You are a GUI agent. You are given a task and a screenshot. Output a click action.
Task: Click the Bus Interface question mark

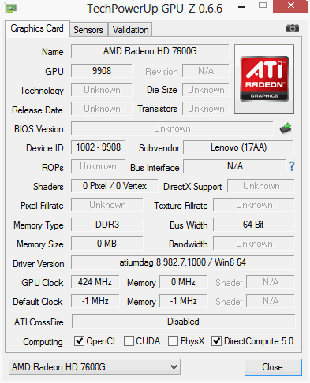click(x=292, y=166)
